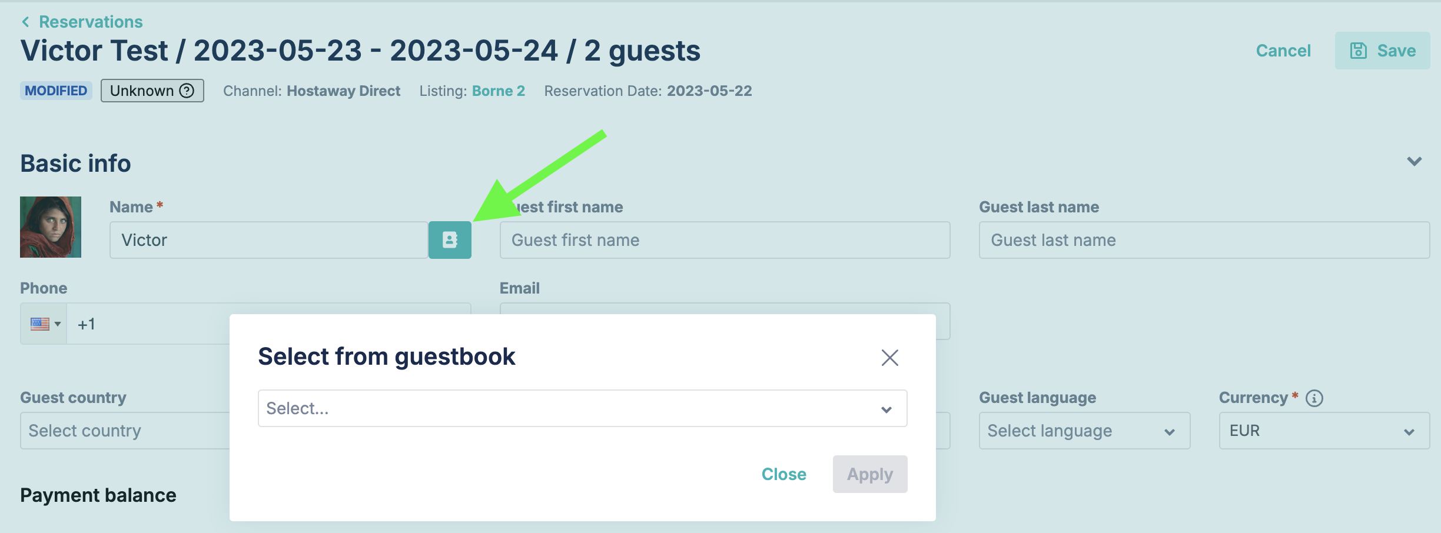Click the floppy disk Save icon
1441x533 pixels.
click(x=1358, y=51)
